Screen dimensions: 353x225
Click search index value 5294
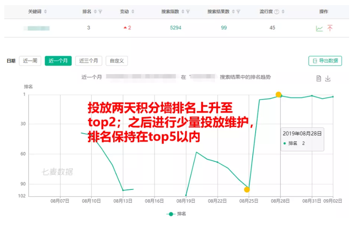click(175, 28)
